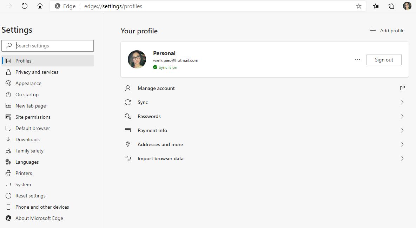Go to Appearance settings section

[x=28, y=83]
